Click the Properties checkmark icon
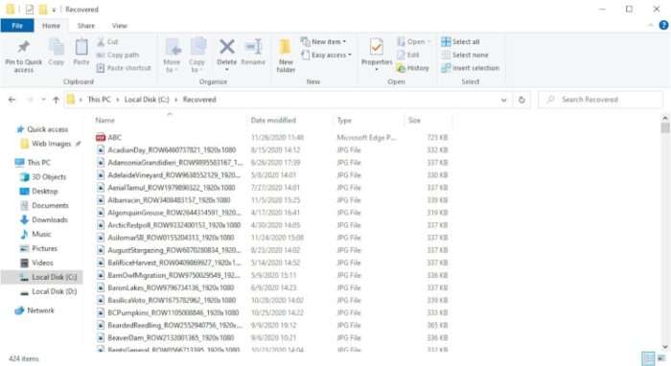The width and height of the screenshot is (671, 366). click(x=377, y=47)
